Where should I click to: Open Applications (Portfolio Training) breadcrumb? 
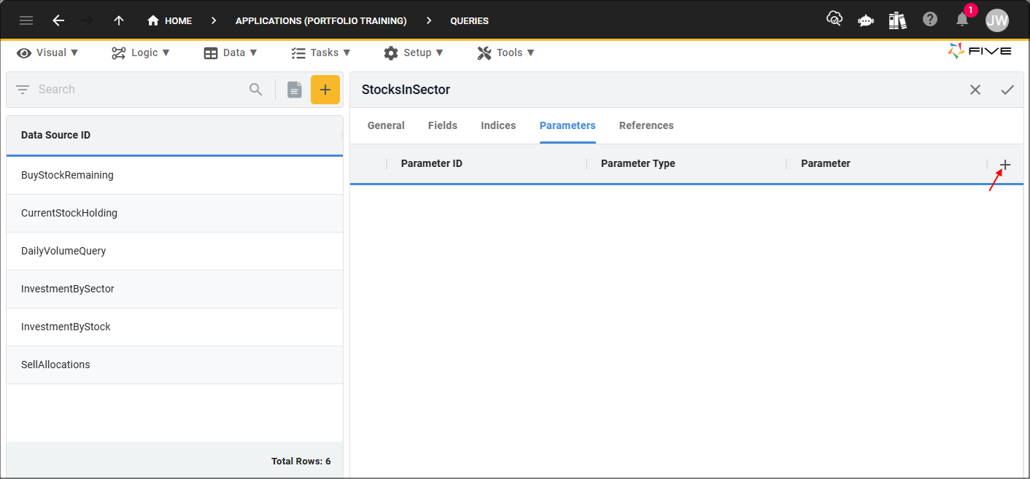(321, 20)
